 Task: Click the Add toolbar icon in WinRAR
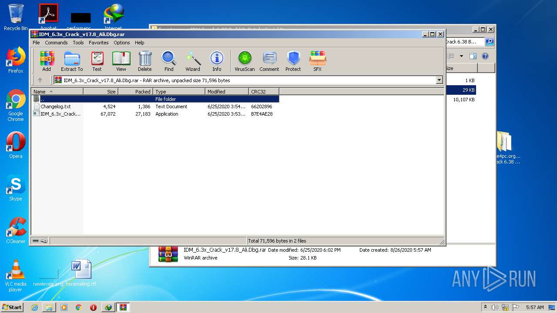tap(47, 61)
